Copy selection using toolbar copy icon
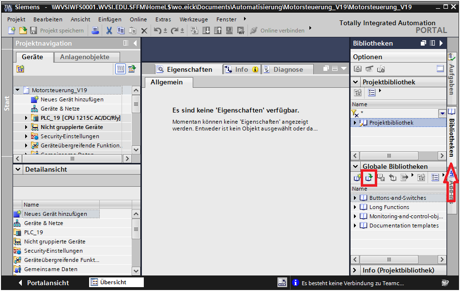Screen dimensions: 460x291 tap(121, 30)
